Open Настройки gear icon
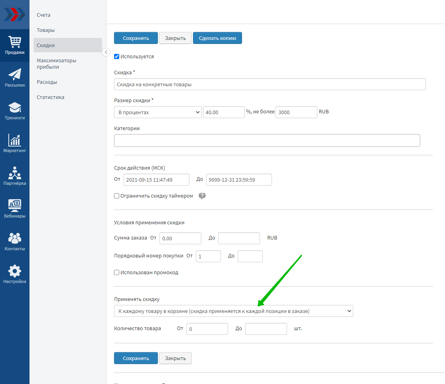Screen dimensions: 445x384 [x=15, y=274]
